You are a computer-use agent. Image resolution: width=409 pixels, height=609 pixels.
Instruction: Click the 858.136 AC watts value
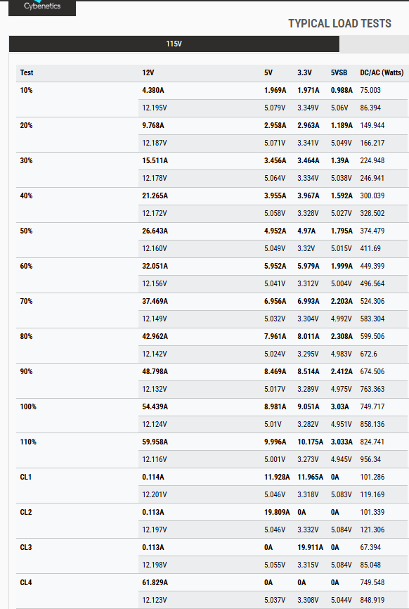372,424
